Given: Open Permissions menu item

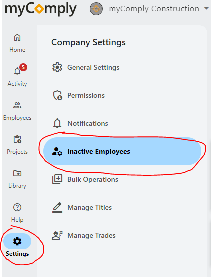Looking at the screenshot, I should point(122,95).
